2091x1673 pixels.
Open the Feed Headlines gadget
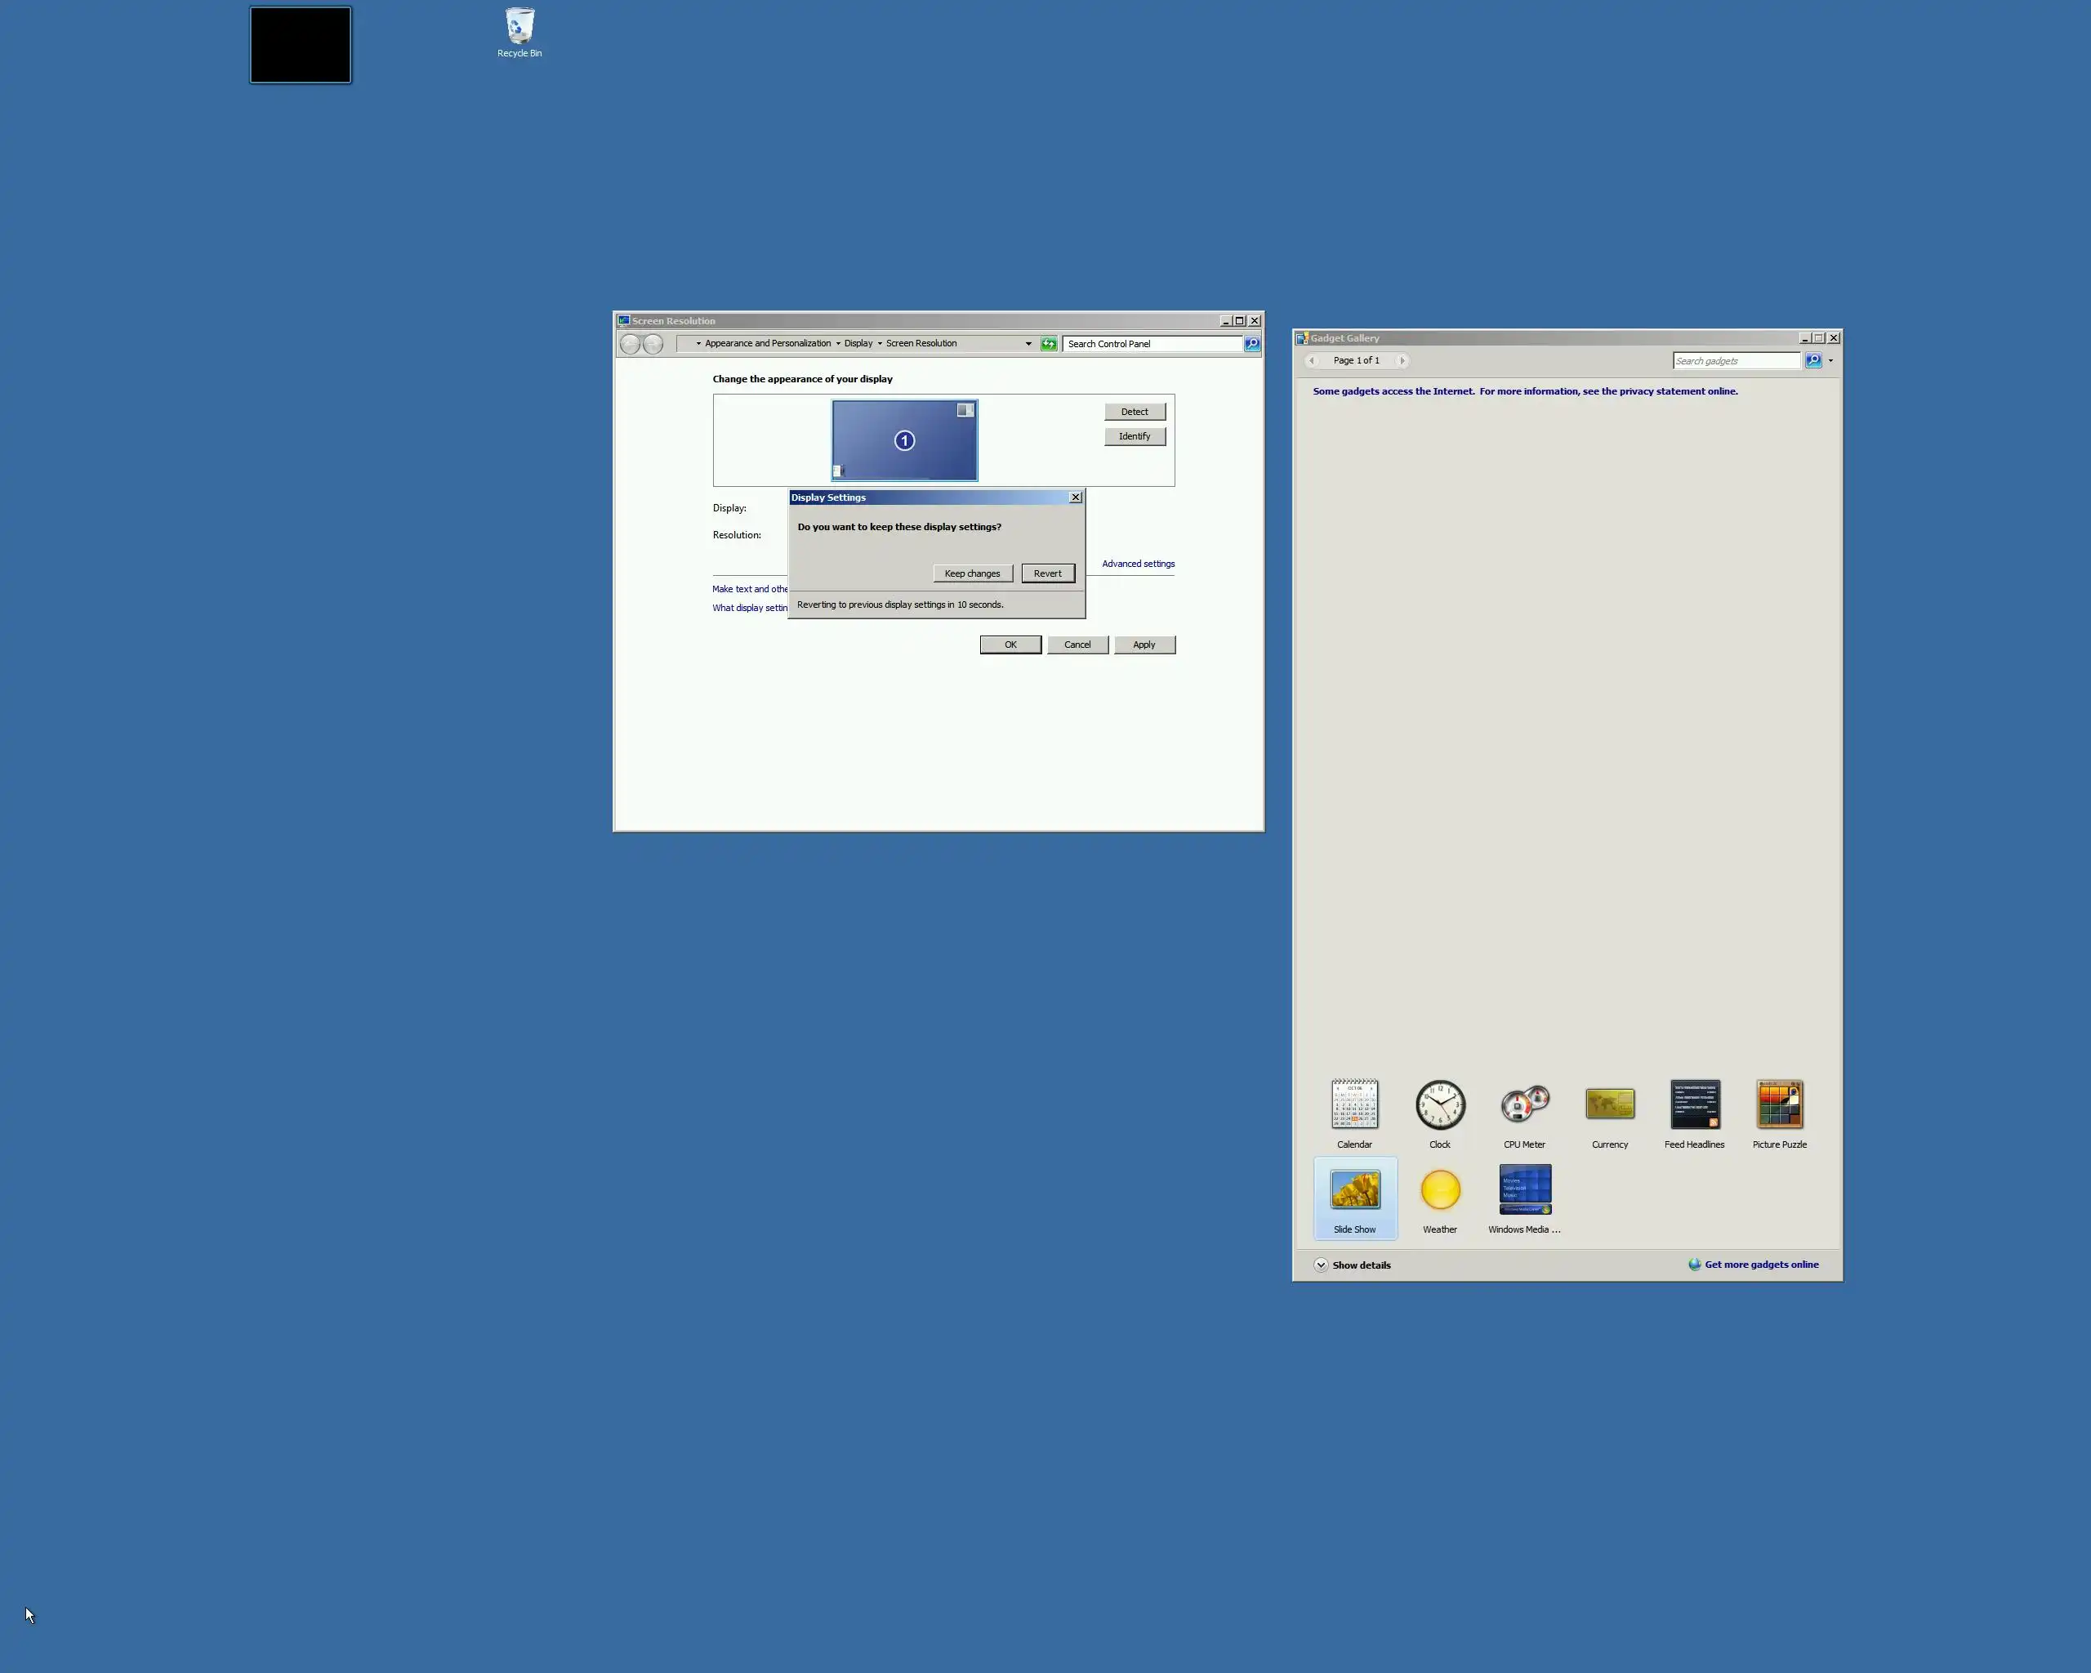point(1694,1105)
